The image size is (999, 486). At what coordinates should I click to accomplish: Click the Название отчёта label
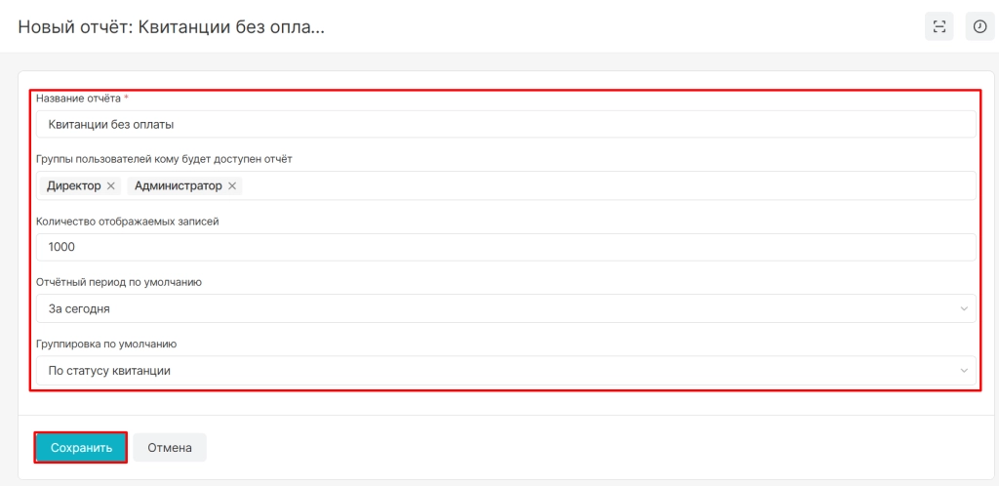pos(78,99)
